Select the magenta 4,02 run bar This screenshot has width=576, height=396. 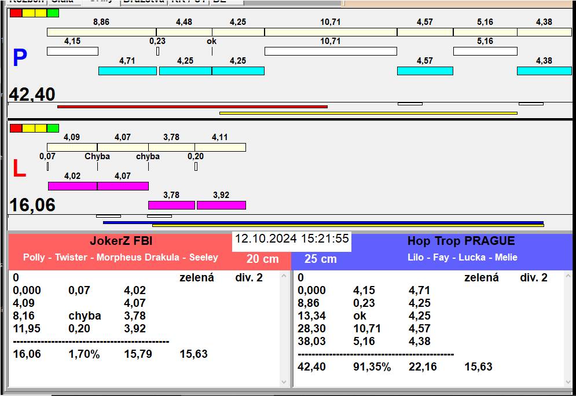pyautogui.click(x=72, y=186)
